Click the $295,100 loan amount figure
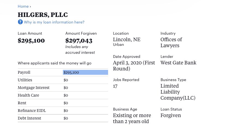 click(31, 41)
